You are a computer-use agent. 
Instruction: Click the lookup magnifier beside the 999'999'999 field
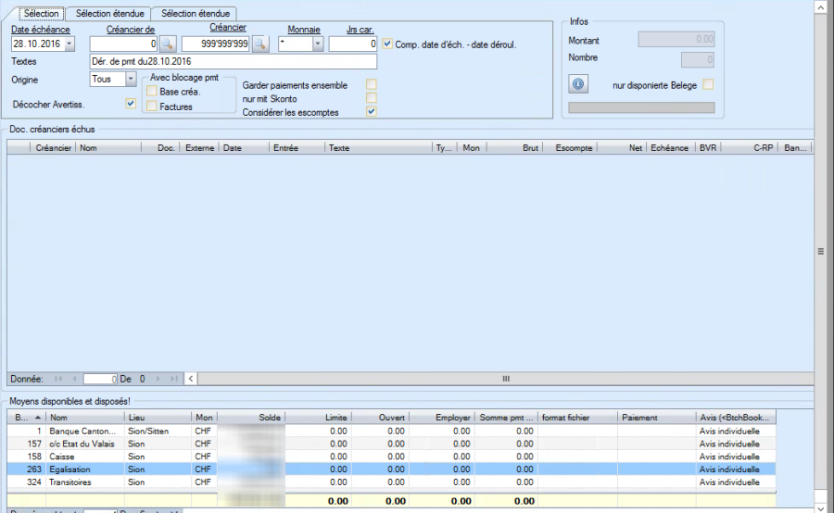[x=260, y=44]
